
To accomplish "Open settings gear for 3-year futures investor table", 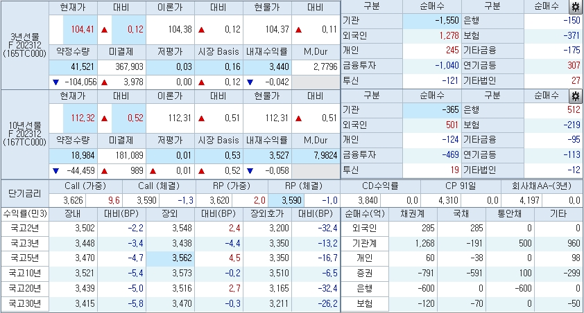I will pos(576,7).
